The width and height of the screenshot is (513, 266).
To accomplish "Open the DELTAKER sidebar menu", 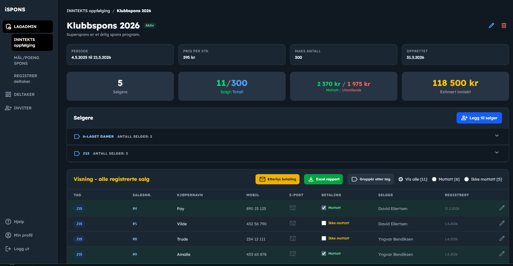I will coord(20,94).
